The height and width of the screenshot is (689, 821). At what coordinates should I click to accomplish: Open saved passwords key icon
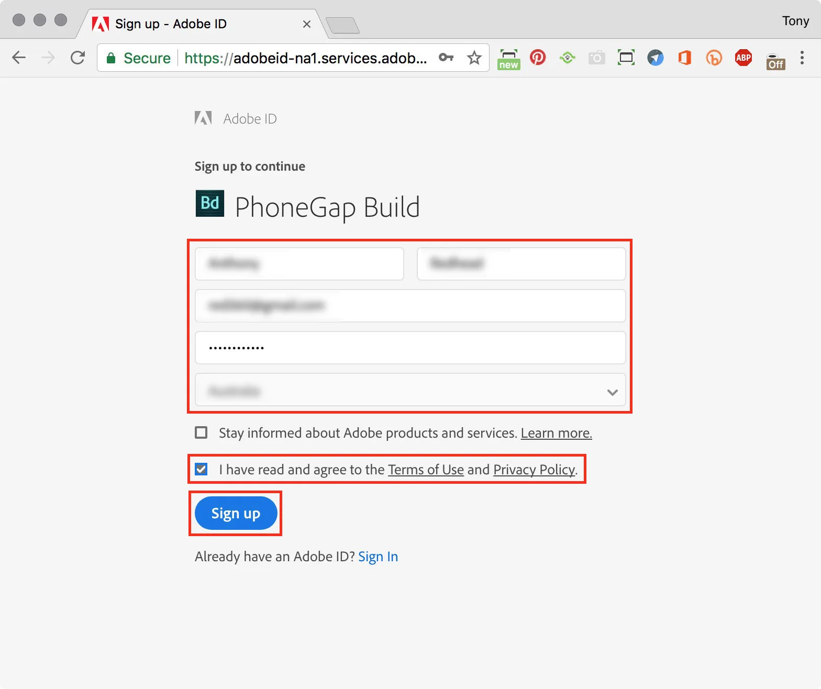[x=446, y=58]
